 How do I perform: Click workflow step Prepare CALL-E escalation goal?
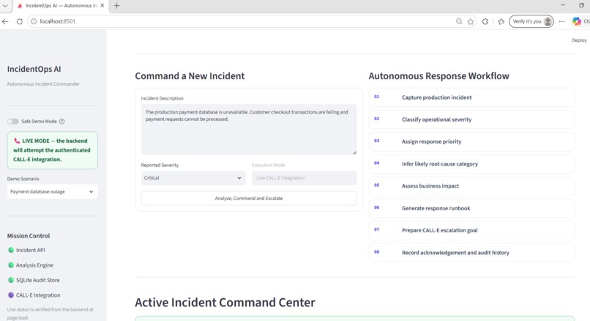click(471, 230)
